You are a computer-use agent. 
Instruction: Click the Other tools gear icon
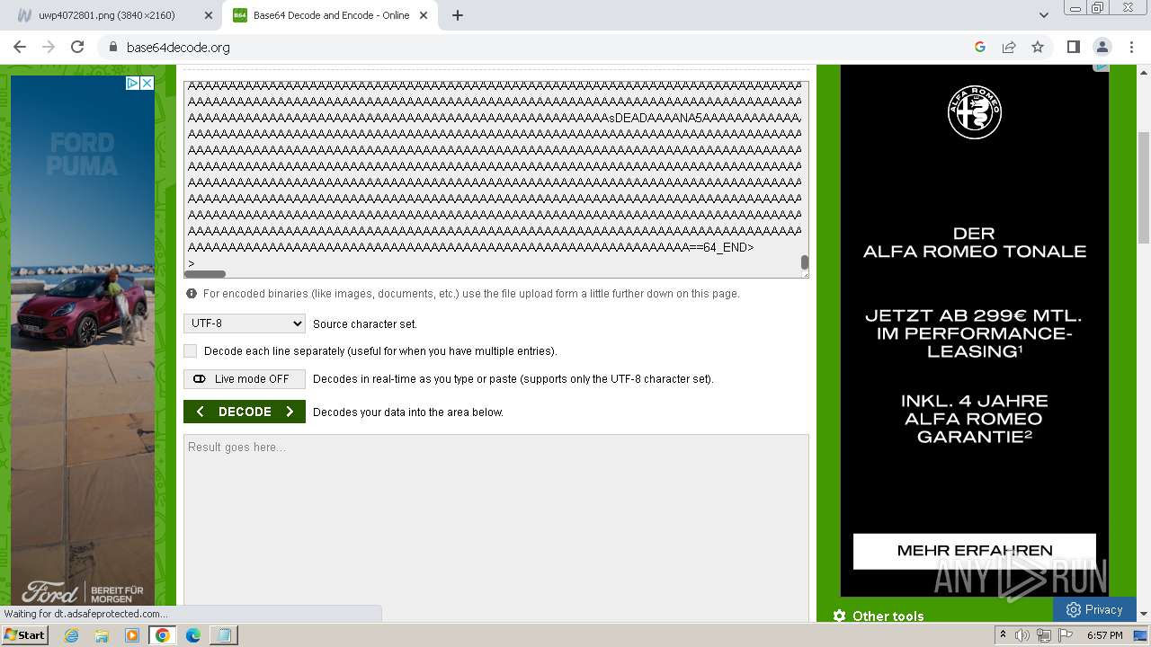tap(839, 616)
